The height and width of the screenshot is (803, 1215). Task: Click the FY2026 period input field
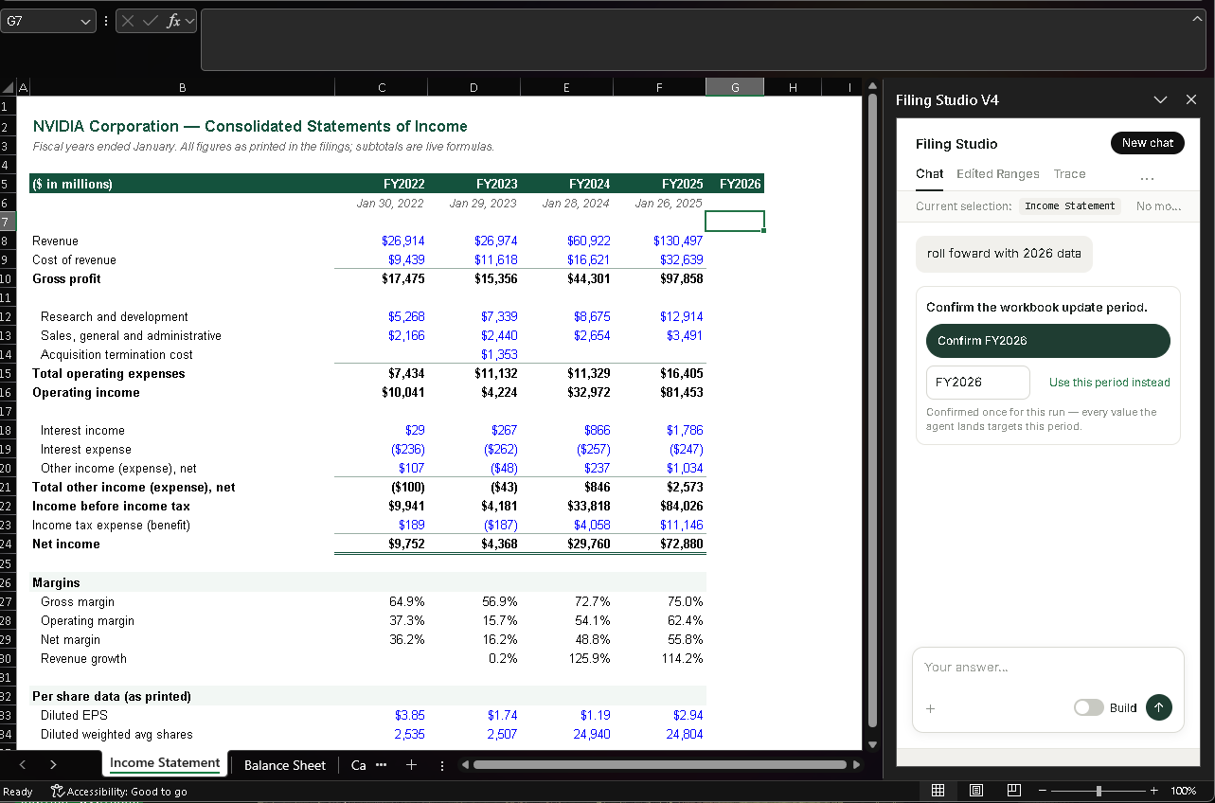coord(977,383)
